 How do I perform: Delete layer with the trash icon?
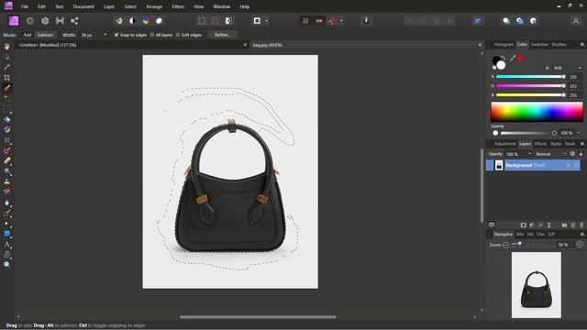click(x=581, y=225)
